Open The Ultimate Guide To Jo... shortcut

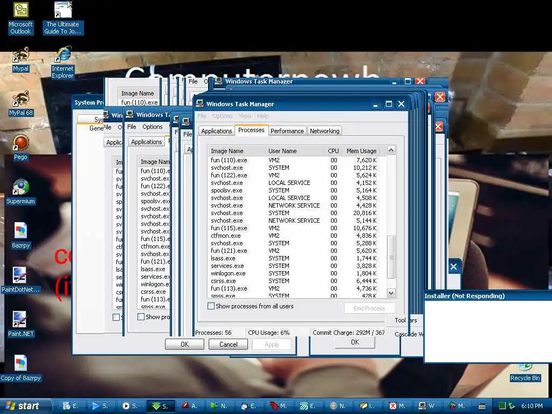click(63, 18)
